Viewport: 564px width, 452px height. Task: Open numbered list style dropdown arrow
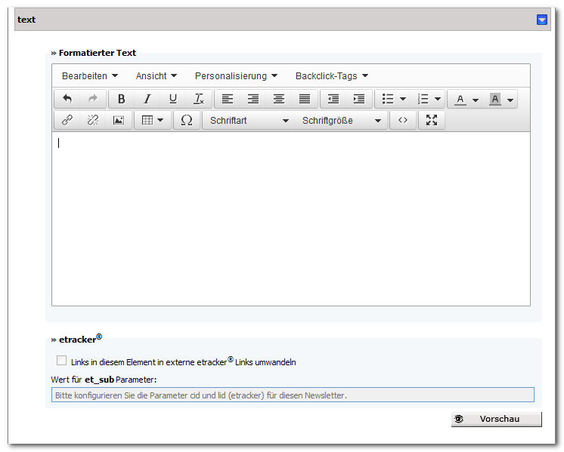tap(438, 99)
